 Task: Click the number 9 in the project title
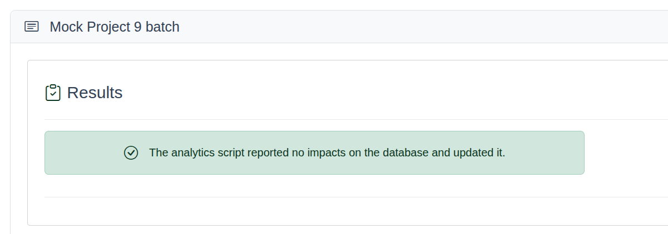(x=137, y=27)
